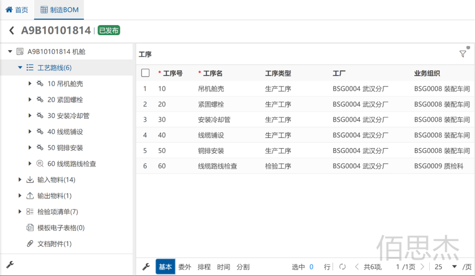Expand the 输入物料(14) node
Screen dimensions: 475x276
tap(20, 180)
